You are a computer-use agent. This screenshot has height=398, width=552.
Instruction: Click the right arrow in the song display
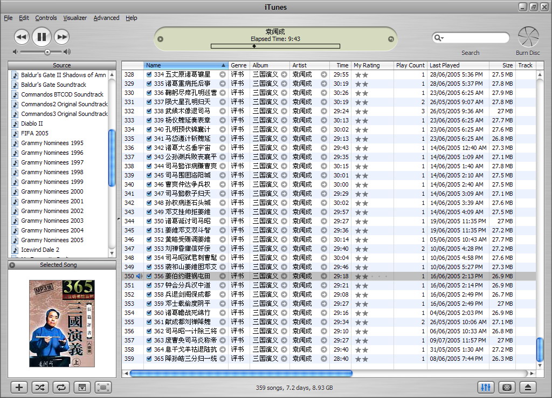(x=391, y=39)
